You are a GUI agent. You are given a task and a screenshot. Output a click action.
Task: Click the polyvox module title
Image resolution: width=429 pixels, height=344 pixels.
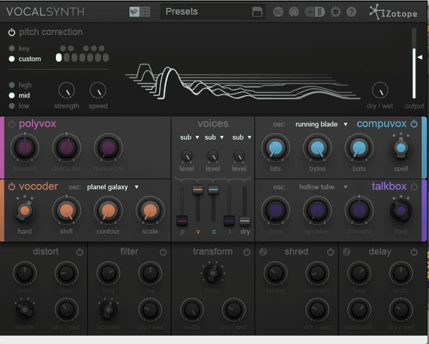tap(37, 124)
